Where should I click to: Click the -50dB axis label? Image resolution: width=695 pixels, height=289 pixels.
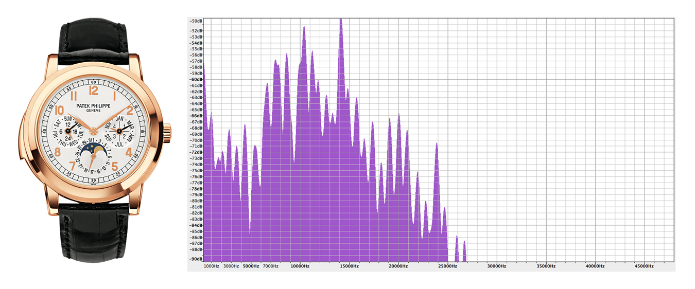(x=196, y=21)
